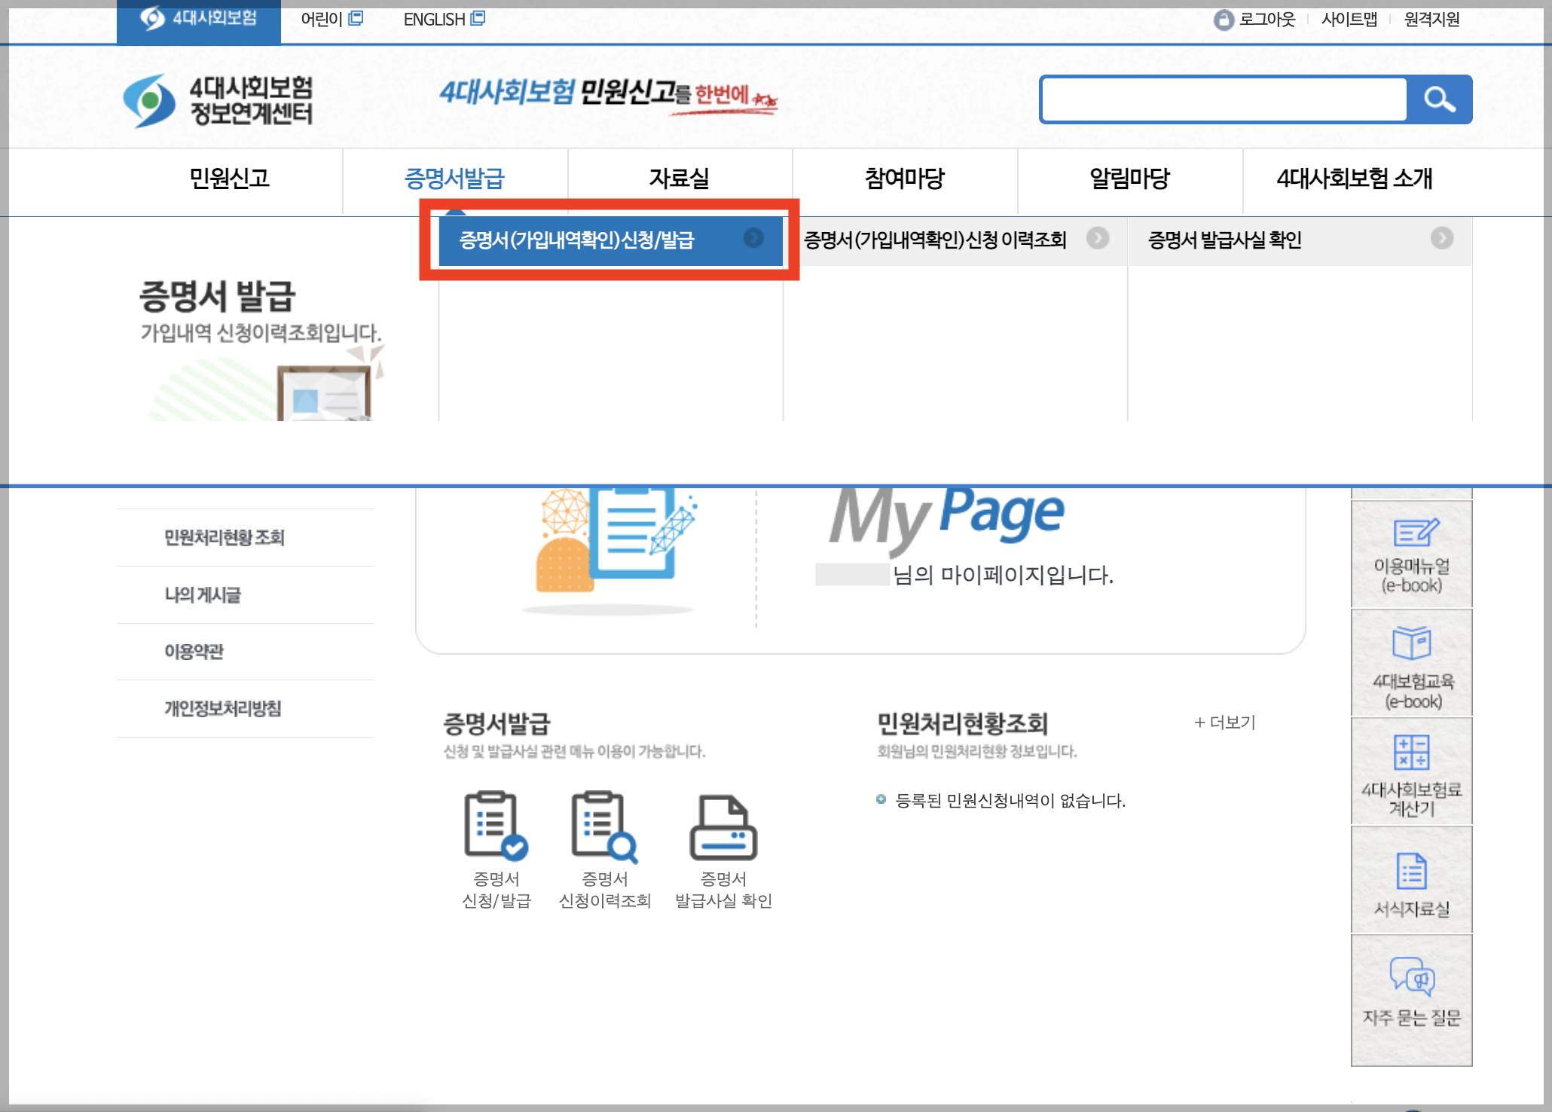The width and height of the screenshot is (1552, 1112).
Task: Open 증명서 발급사실 확인 printer icon
Action: 723,827
